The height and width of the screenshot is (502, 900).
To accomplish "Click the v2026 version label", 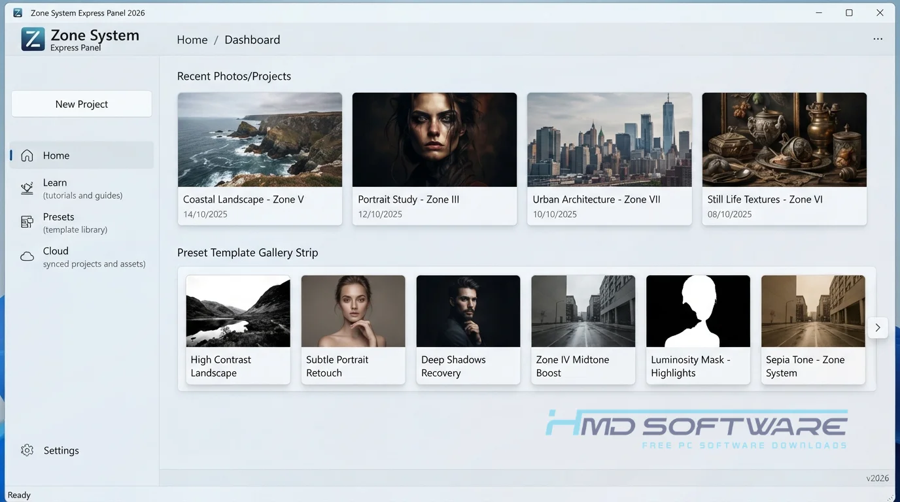I will pos(878,478).
